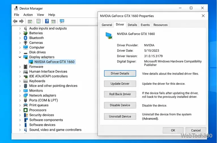217x143 pixels.
Task: Select the 'Software components' tree label
Action: pyautogui.click(x=46, y=120)
